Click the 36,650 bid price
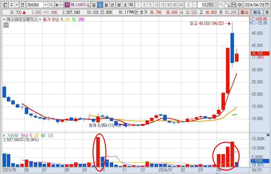Screen dimensions: 271x174 172,13
